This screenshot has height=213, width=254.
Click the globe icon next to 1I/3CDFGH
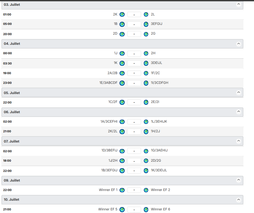point(146,83)
